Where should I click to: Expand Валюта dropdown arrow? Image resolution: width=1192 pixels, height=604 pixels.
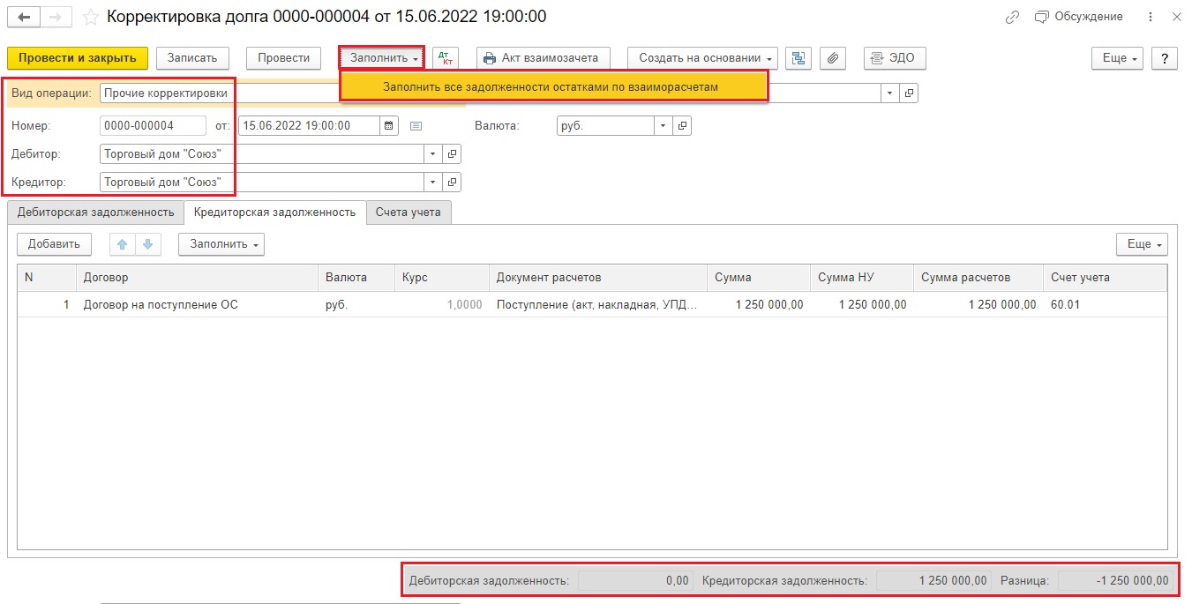pyautogui.click(x=663, y=126)
